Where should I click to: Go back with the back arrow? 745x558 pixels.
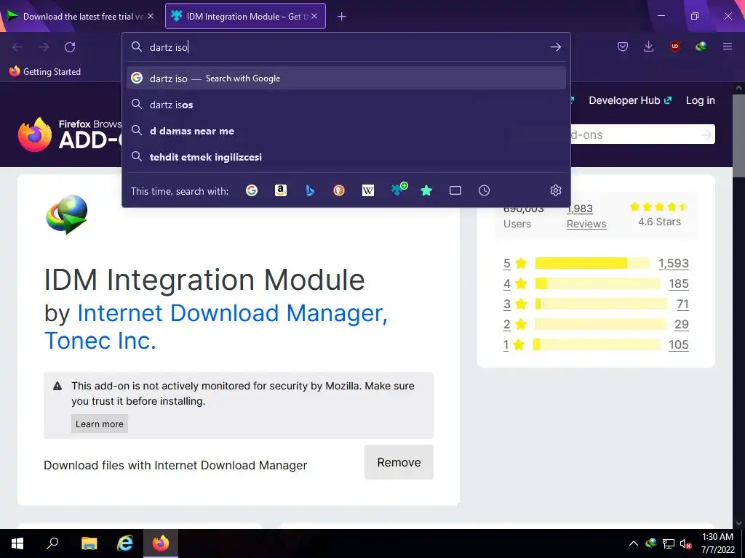pos(17,47)
